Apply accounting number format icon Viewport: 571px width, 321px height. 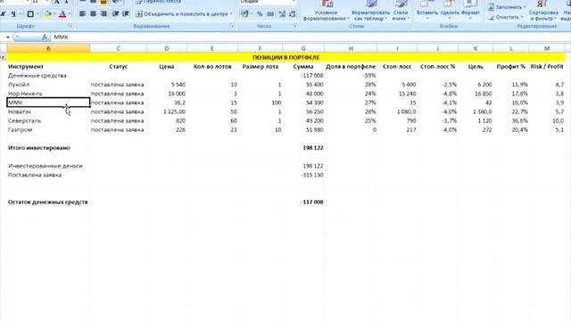pos(244,14)
